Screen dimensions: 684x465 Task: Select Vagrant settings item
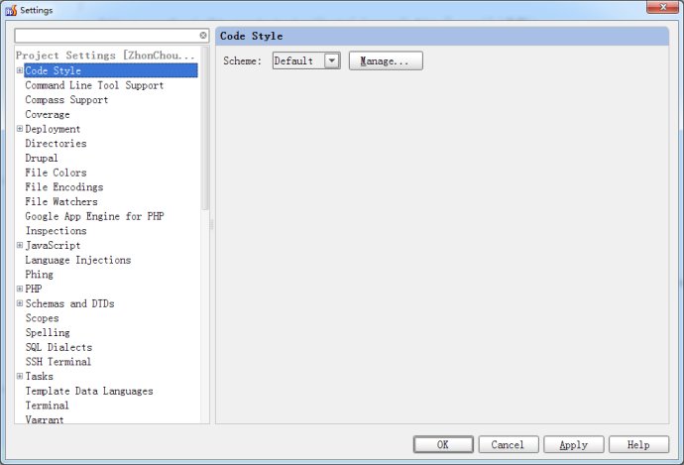[x=45, y=419]
